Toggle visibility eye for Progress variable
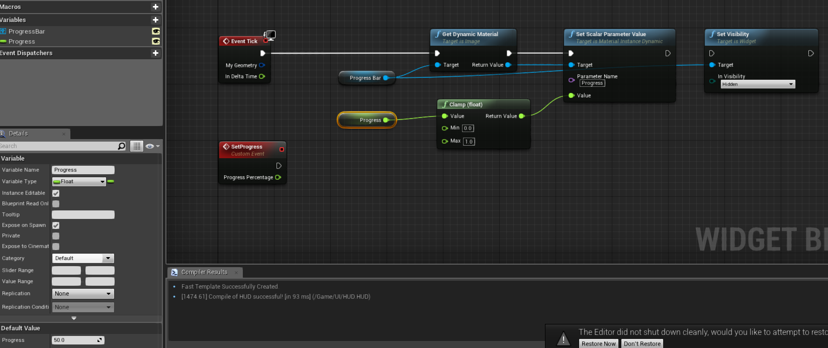828x348 pixels. 156,41
